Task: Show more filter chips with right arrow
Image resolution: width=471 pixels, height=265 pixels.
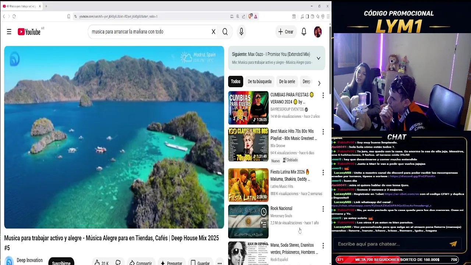Action: tap(319, 84)
